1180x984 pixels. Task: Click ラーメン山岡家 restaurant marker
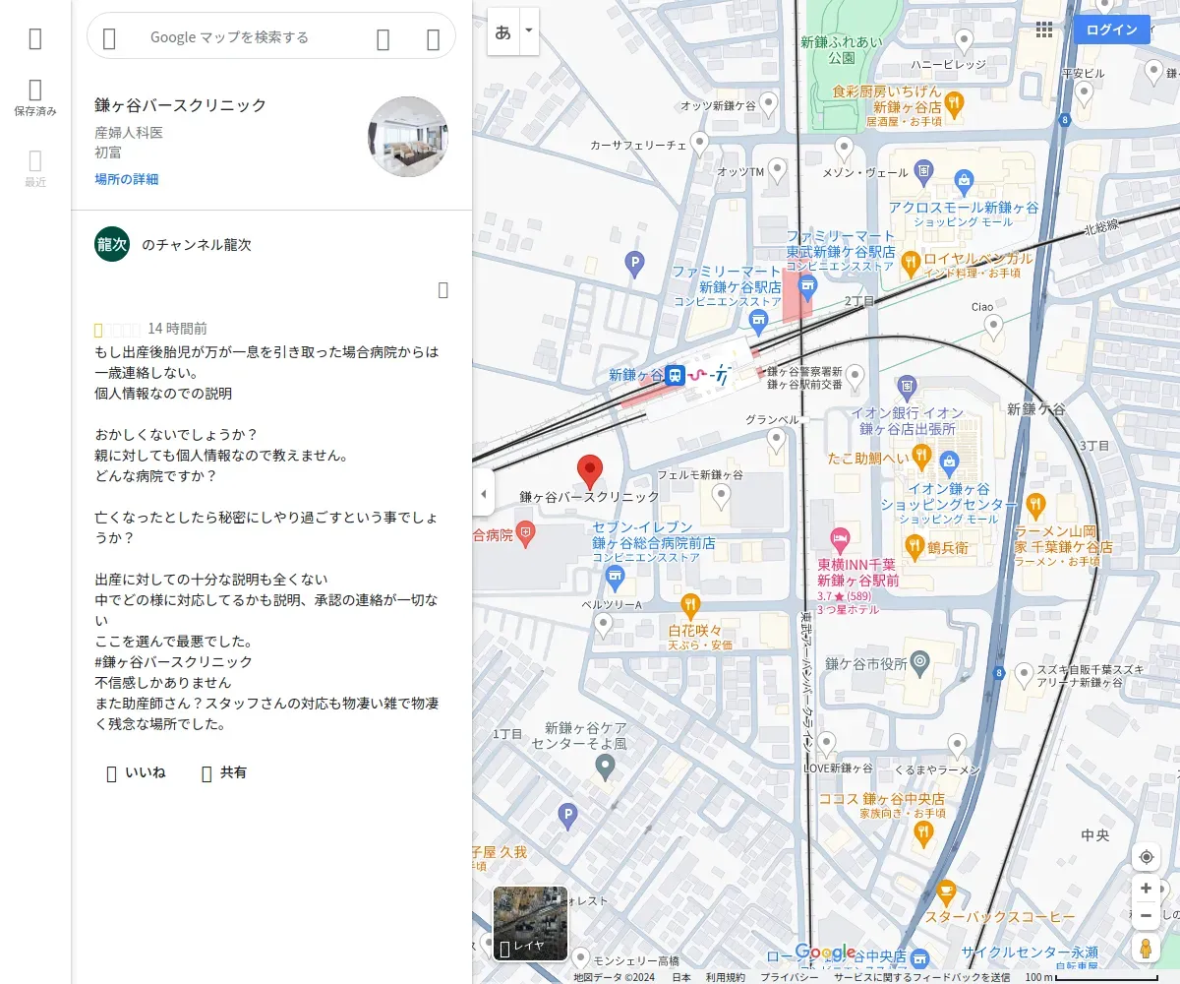pos(1035,506)
